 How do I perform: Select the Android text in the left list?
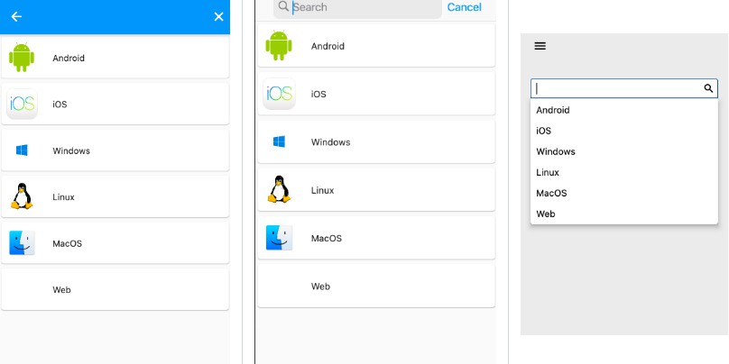click(x=69, y=58)
